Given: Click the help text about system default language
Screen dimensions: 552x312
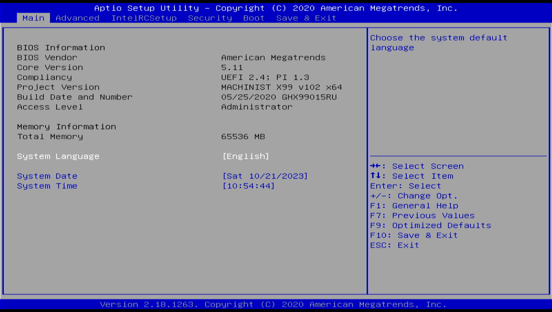Looking at the screenshot, I should click(x=439, y=43).
